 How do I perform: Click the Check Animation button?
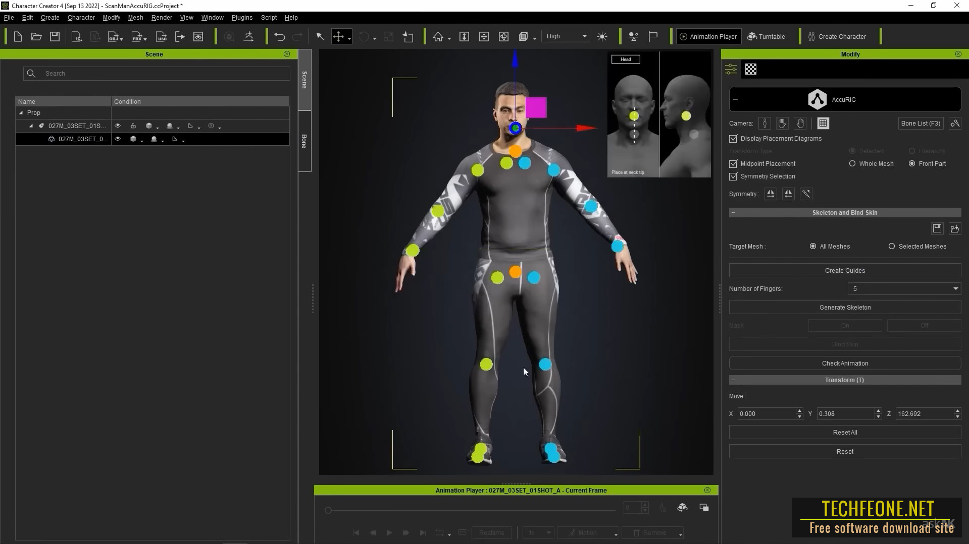845,363
